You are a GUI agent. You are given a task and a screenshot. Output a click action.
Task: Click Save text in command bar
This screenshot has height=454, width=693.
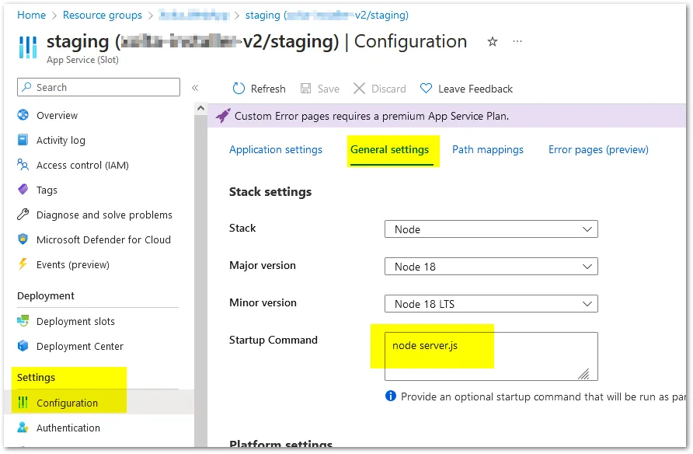click(329, 89)
